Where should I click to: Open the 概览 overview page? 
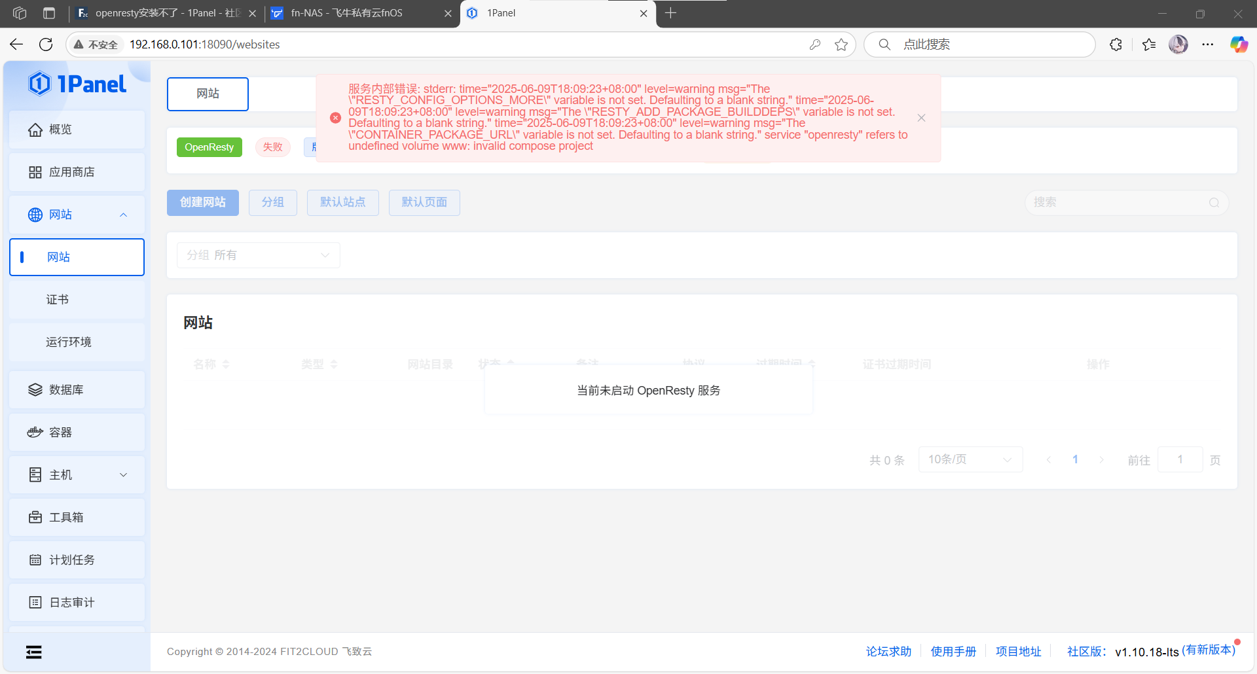[77, 130]
